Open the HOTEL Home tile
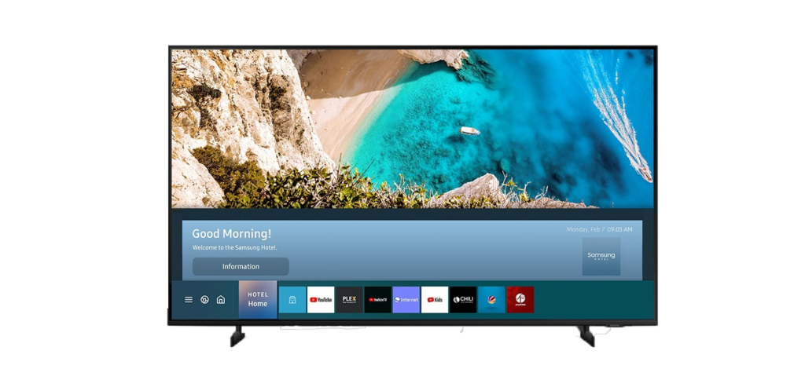 click(x=258, y=299)
